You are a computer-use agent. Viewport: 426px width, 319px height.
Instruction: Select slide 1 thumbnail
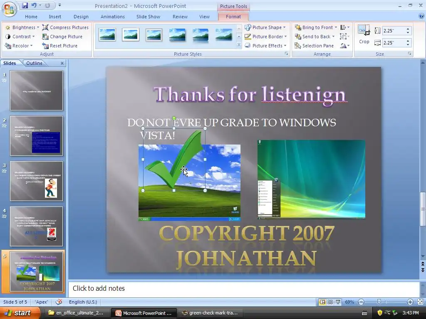pos(37,91)
